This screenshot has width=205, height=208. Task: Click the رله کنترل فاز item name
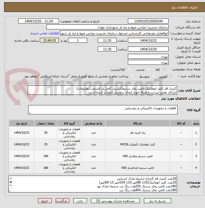[138, 133]
